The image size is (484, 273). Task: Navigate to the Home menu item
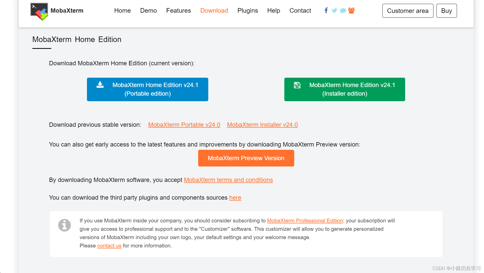click(122, 11)
